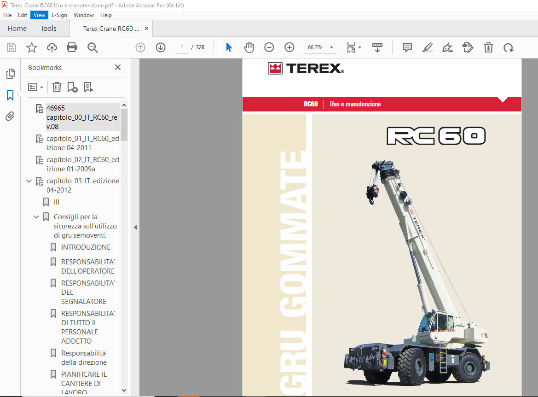The image size is (538, 397).
Task: Select RESPONSABILITA' DELL'OPERATORE bookmark
Action: pyautogui.click(x=88, y=267)
